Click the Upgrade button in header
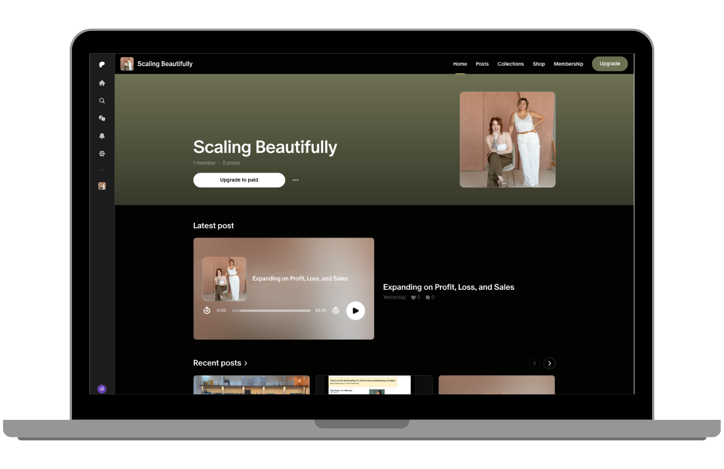Screen dimensions: 724x469 click(610, 64)
